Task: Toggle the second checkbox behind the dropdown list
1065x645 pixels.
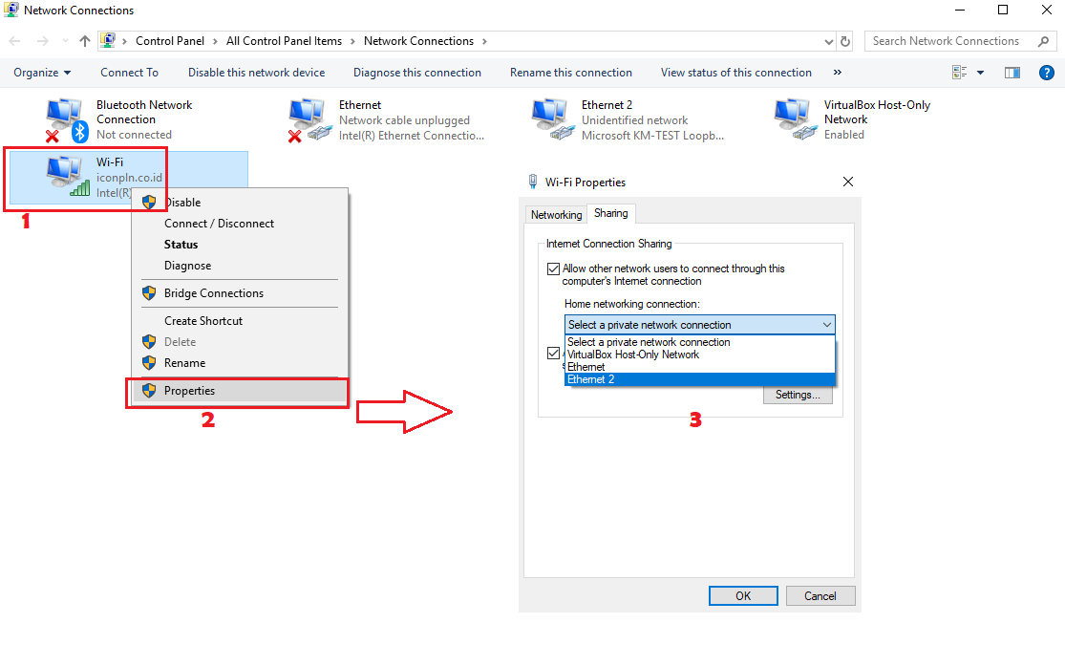Action: pyautogui.click(x=553, y=353)
